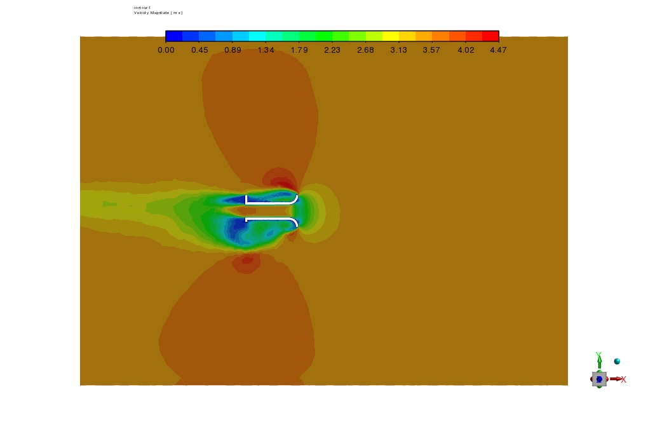Click the 4.47 maximum value label

pyautogui.click(x=498, y=50)
